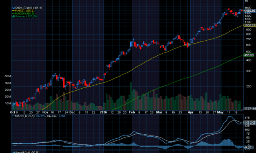256x153 pixels.
Task: Click the MACD(12,26,9) indicator label
Action: point(24,116)
